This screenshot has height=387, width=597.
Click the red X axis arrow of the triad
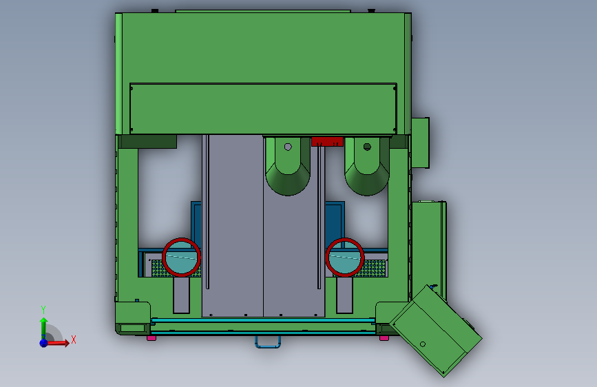point(57,343)
